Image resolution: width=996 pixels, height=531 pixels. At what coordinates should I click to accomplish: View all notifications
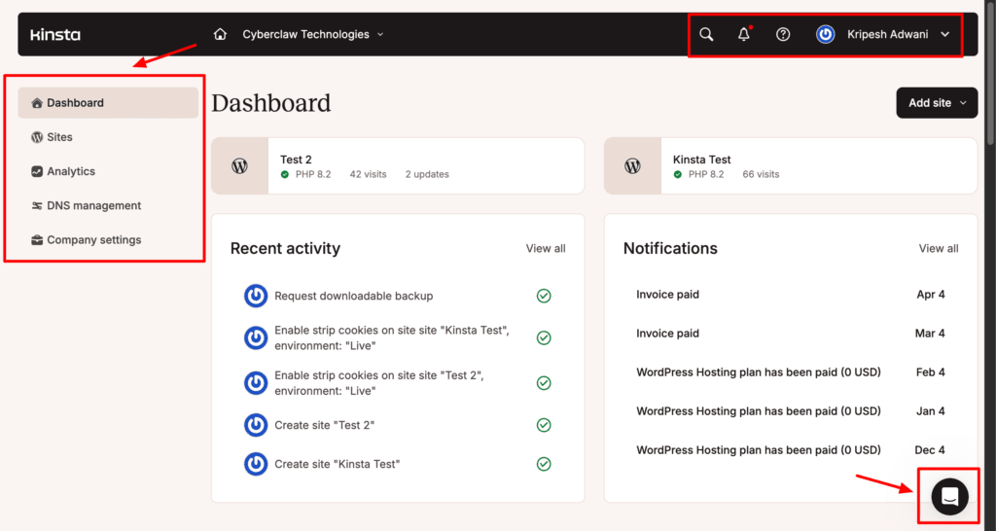coord(939,248)
